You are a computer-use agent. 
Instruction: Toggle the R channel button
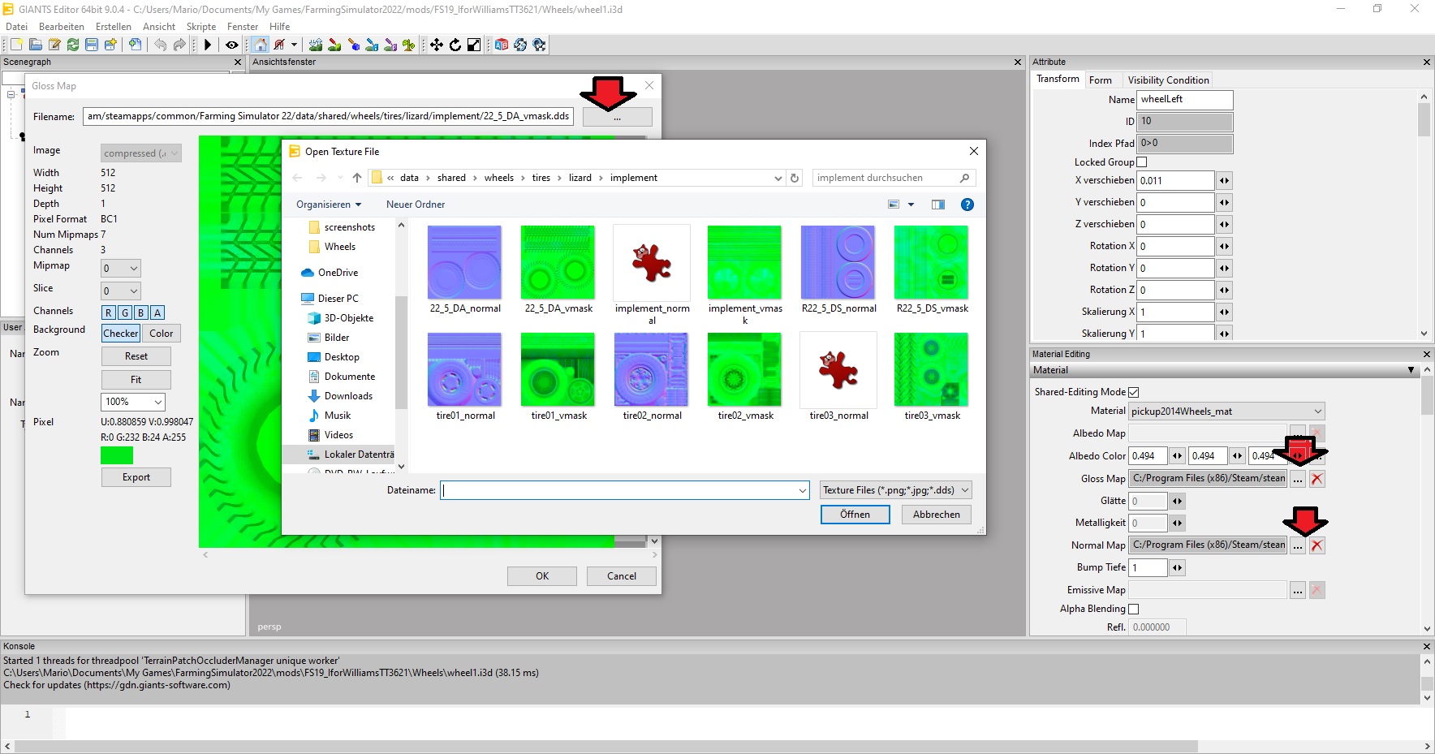tap(109, 312)
